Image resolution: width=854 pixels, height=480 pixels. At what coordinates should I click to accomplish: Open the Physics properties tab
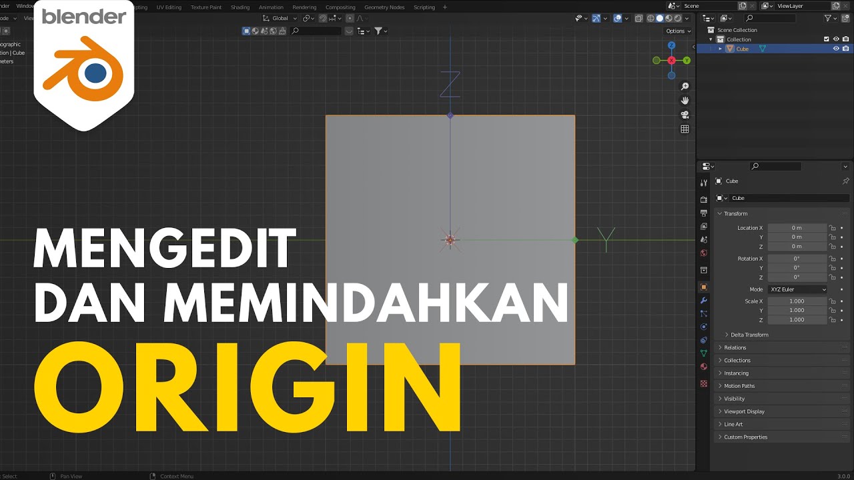click(x=703, y=327)
